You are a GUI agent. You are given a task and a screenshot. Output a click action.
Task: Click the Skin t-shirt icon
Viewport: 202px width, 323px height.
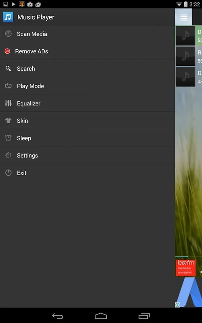[x=8, y=121]
